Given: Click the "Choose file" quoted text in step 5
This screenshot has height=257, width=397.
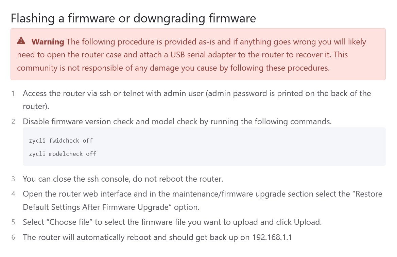Looking at the screenshot, I should click(71, 222).
